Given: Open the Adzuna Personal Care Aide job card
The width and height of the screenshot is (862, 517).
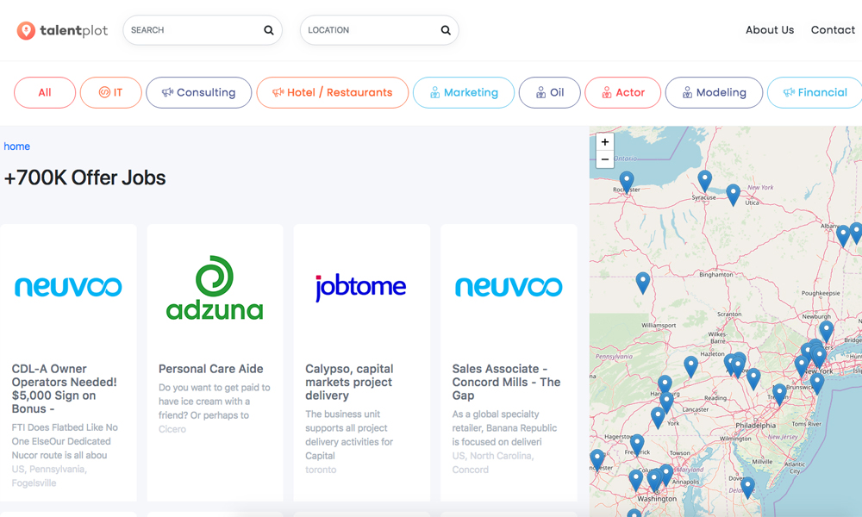Looking at the screenshot, I should click(x=215, y=362).
